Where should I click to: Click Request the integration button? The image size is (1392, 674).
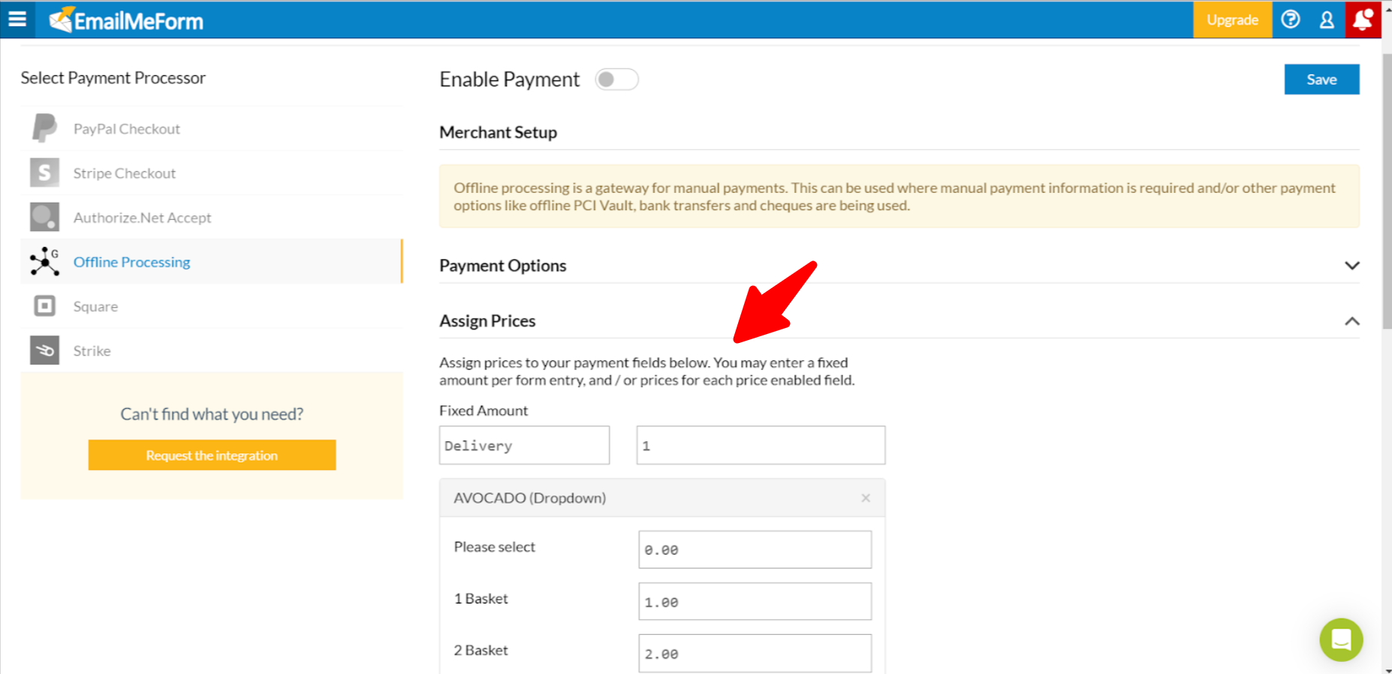tap(212, 455)
